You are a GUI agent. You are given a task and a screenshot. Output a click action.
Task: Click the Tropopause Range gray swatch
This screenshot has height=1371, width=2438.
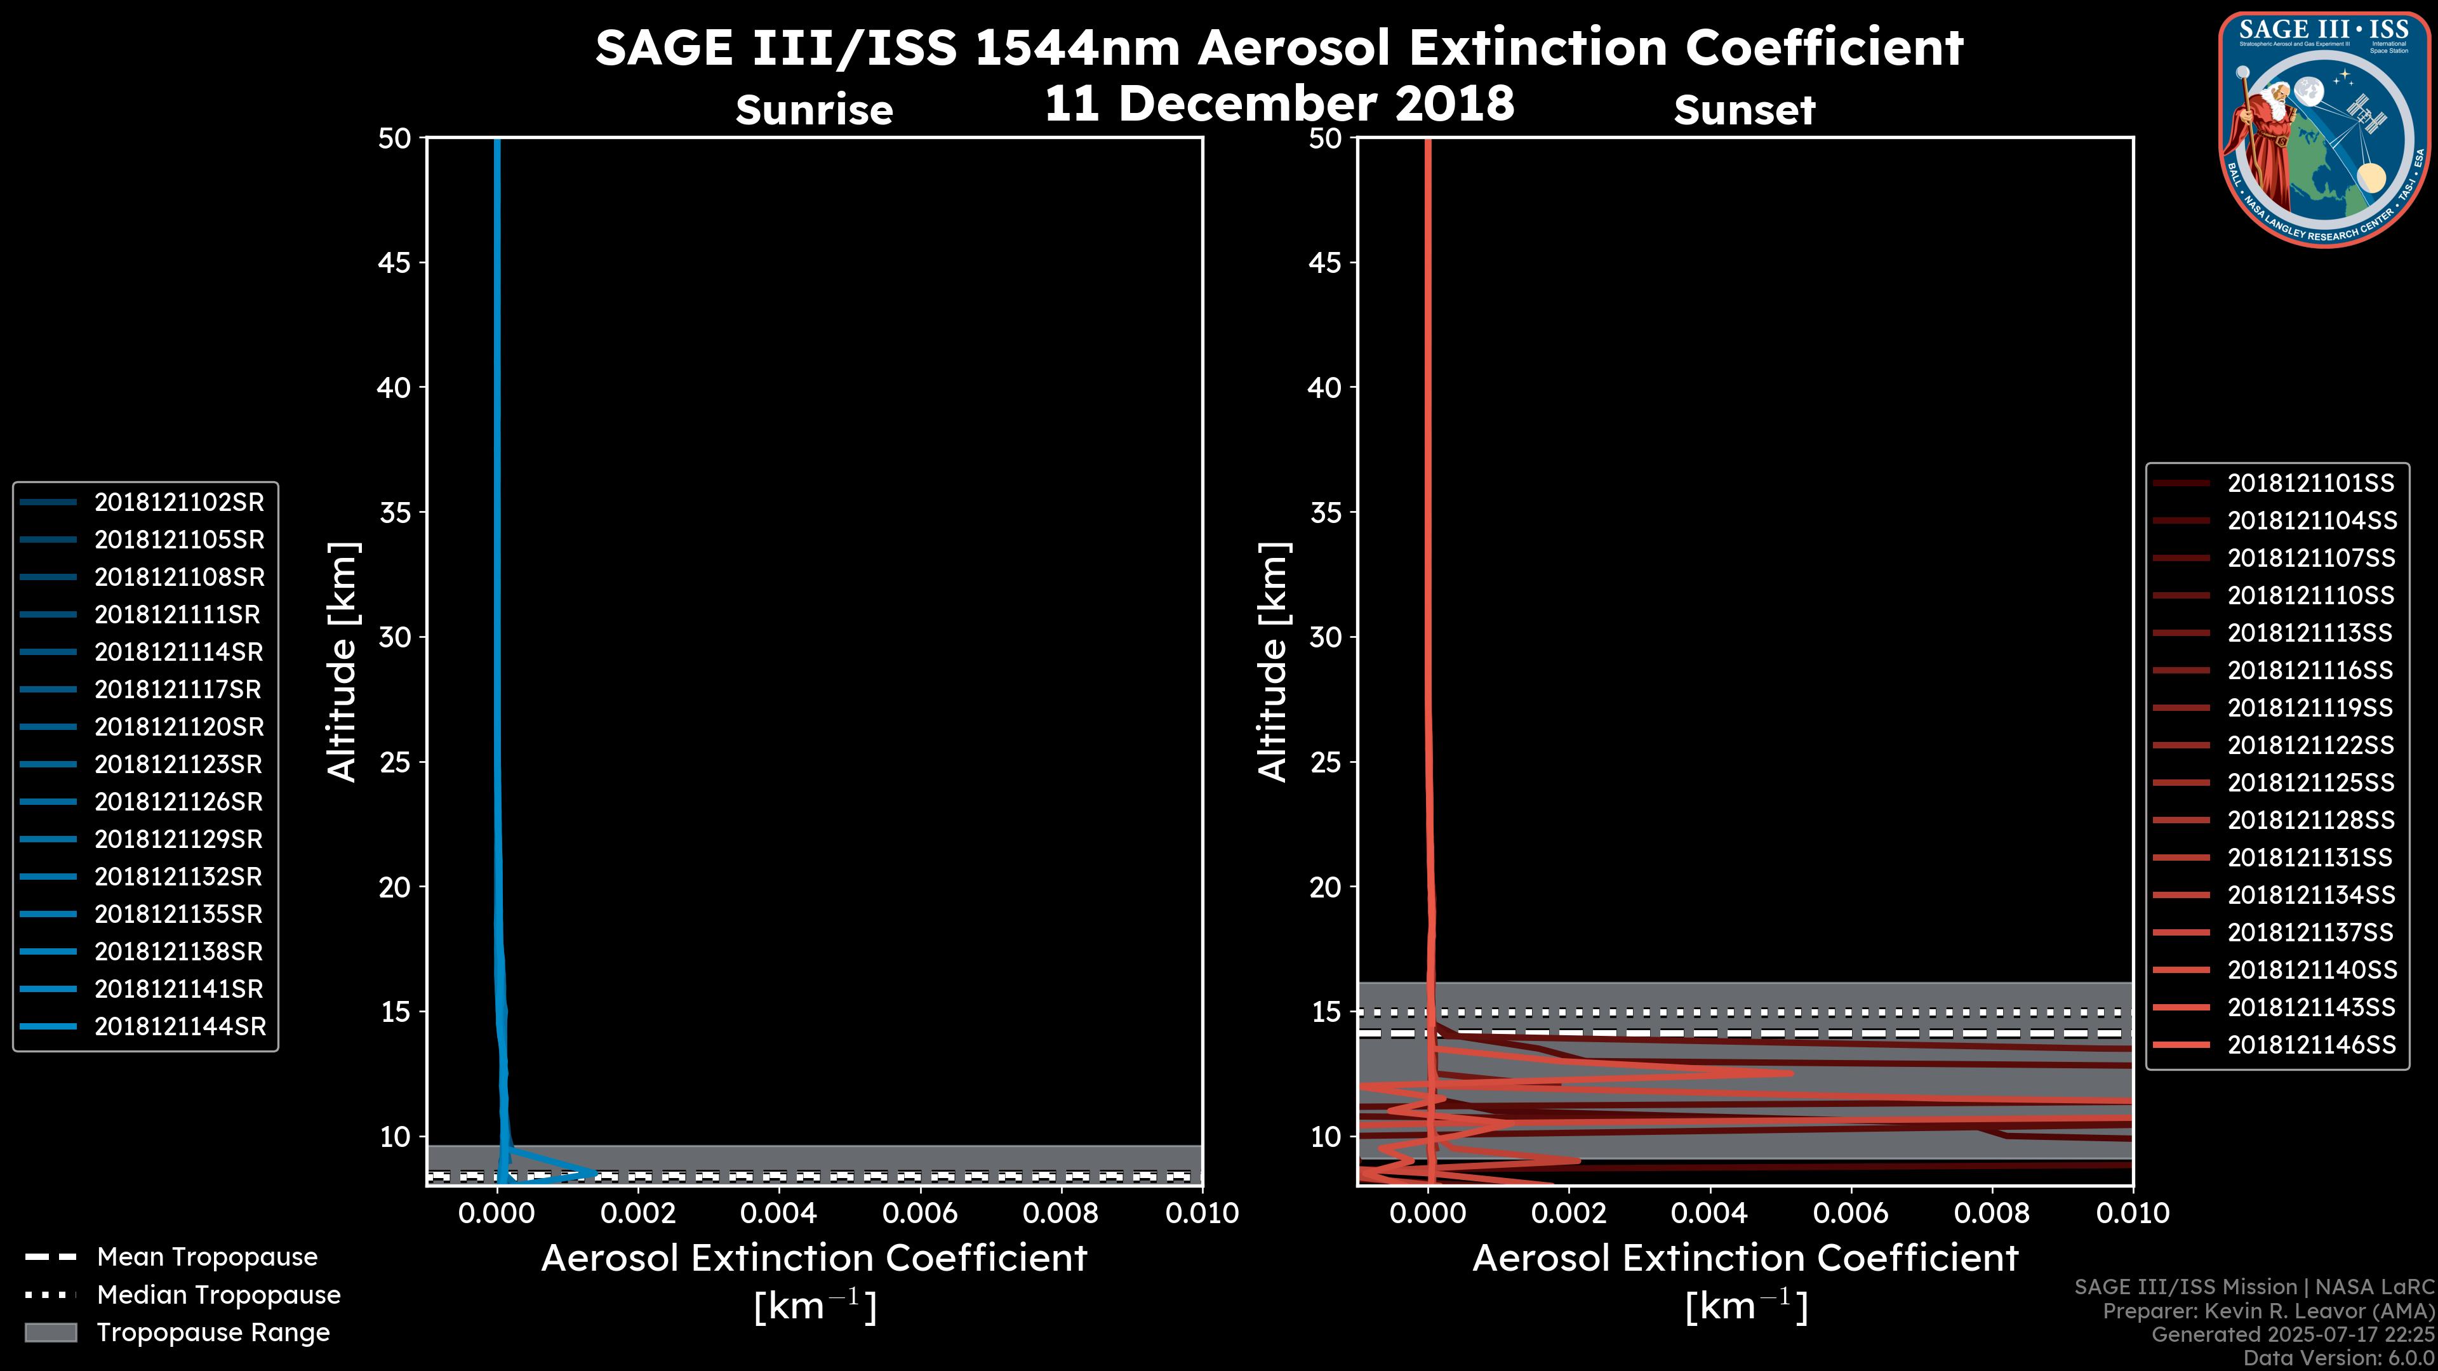(x=50, y=1333)
